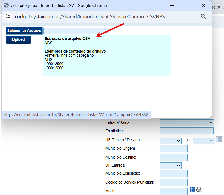
Task: Click the NBS CSV import icon
Action: [199, 190]
